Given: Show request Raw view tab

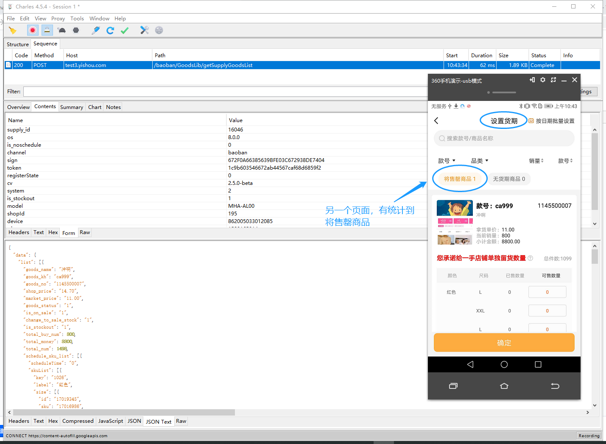Looking at the screenshot, I should 85,232.
